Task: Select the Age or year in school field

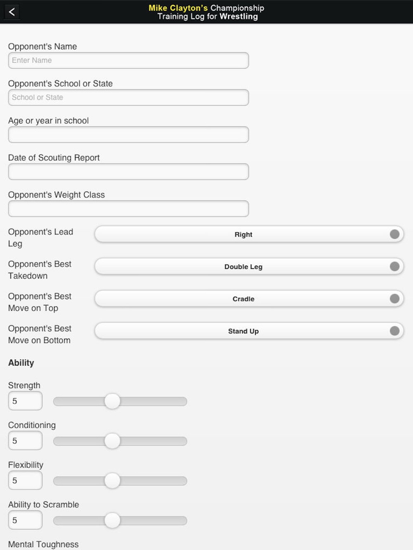Action: tap(128, 134)
